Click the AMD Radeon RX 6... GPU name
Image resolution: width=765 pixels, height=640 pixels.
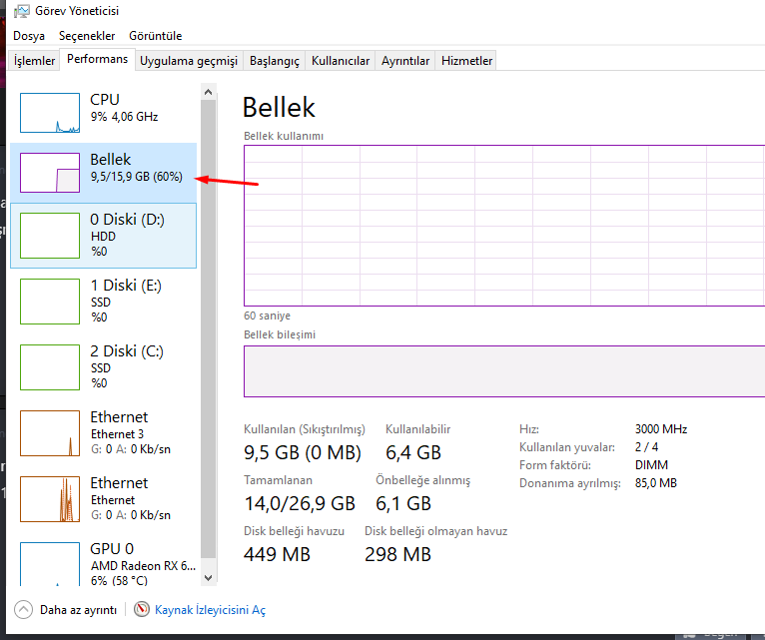[143, 566]
